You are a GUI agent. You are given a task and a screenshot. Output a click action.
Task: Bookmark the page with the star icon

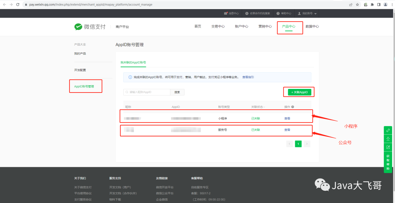(x=357, y=4)
